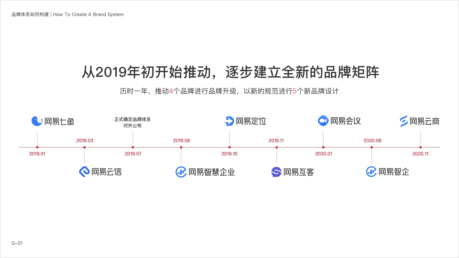Click the 网易智慧企业 brand name text
The image size is (459, 258).
(212, 172)
